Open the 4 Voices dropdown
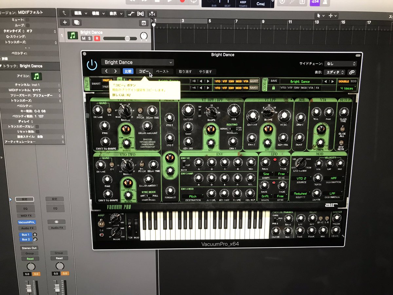393x295 pixels. [x=347, y=88]
